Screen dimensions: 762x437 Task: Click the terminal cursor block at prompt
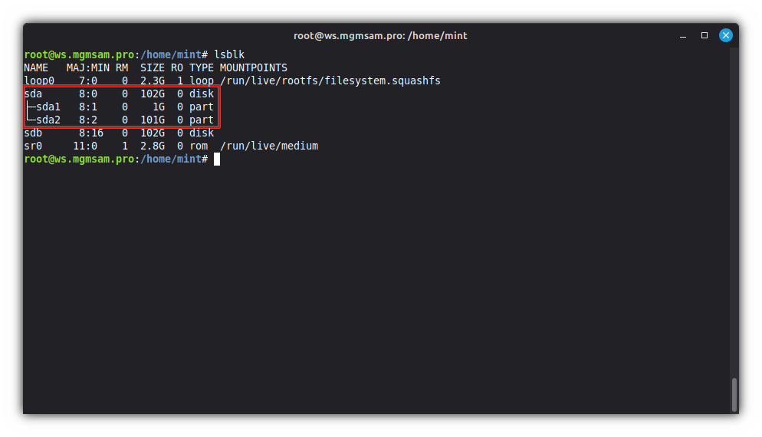coord(217,159)
